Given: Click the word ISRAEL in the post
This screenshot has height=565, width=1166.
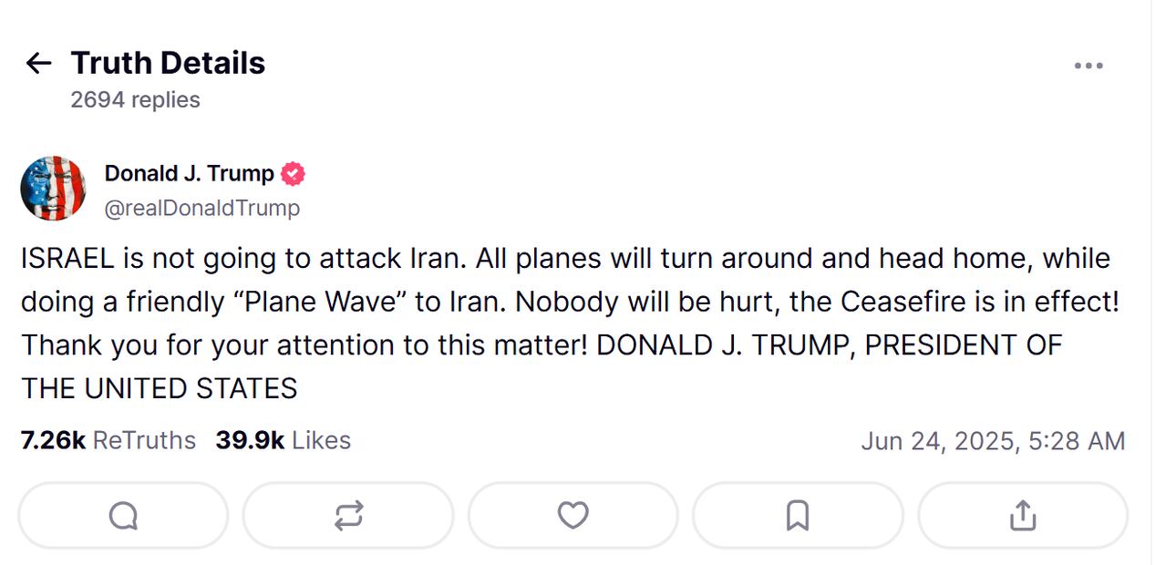Looking at the screenshot, I should pyautogui.click(x=67, y=259).
